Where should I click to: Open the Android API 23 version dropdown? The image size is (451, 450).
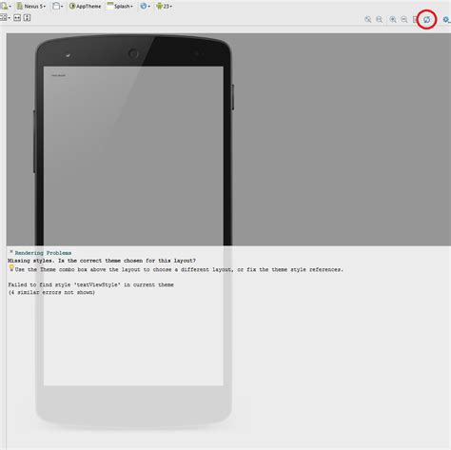(x=164, y=6)
